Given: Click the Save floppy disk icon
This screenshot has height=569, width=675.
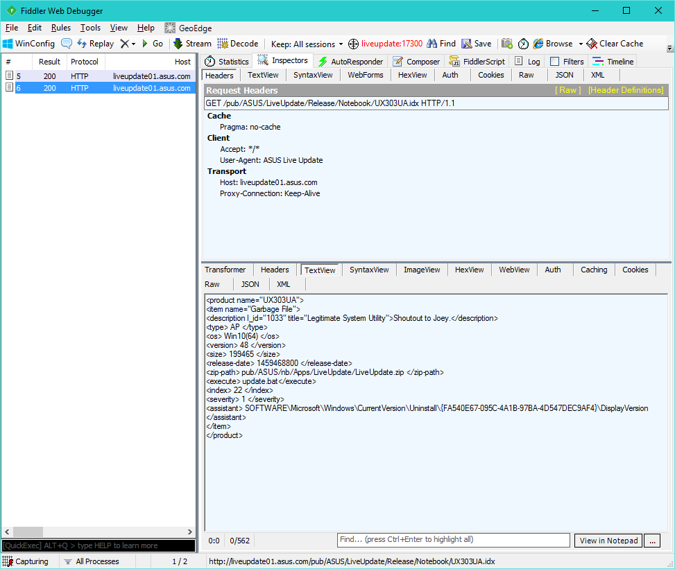Looking at the screenshot, I should coord(467,44).
